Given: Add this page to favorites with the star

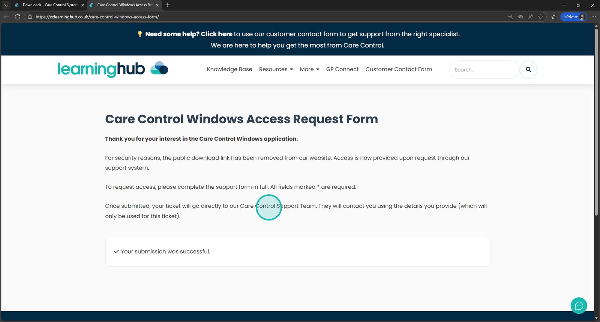Looking at the screenshot, I should [541, 17].
